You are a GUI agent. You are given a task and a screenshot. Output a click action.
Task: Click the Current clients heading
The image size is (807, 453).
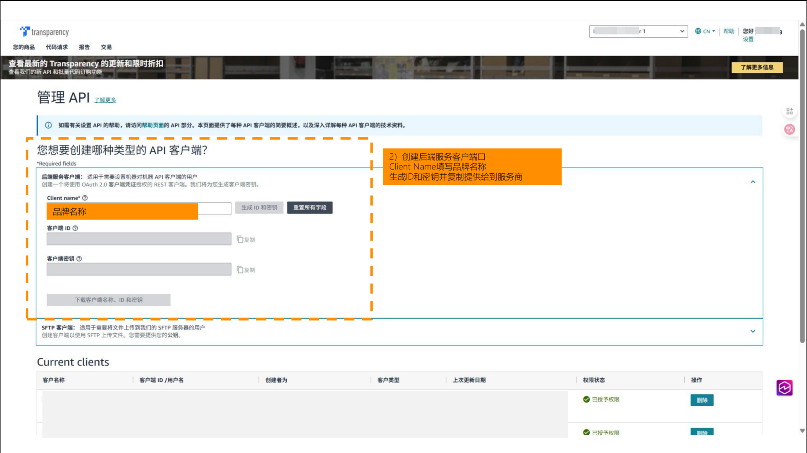73,362
